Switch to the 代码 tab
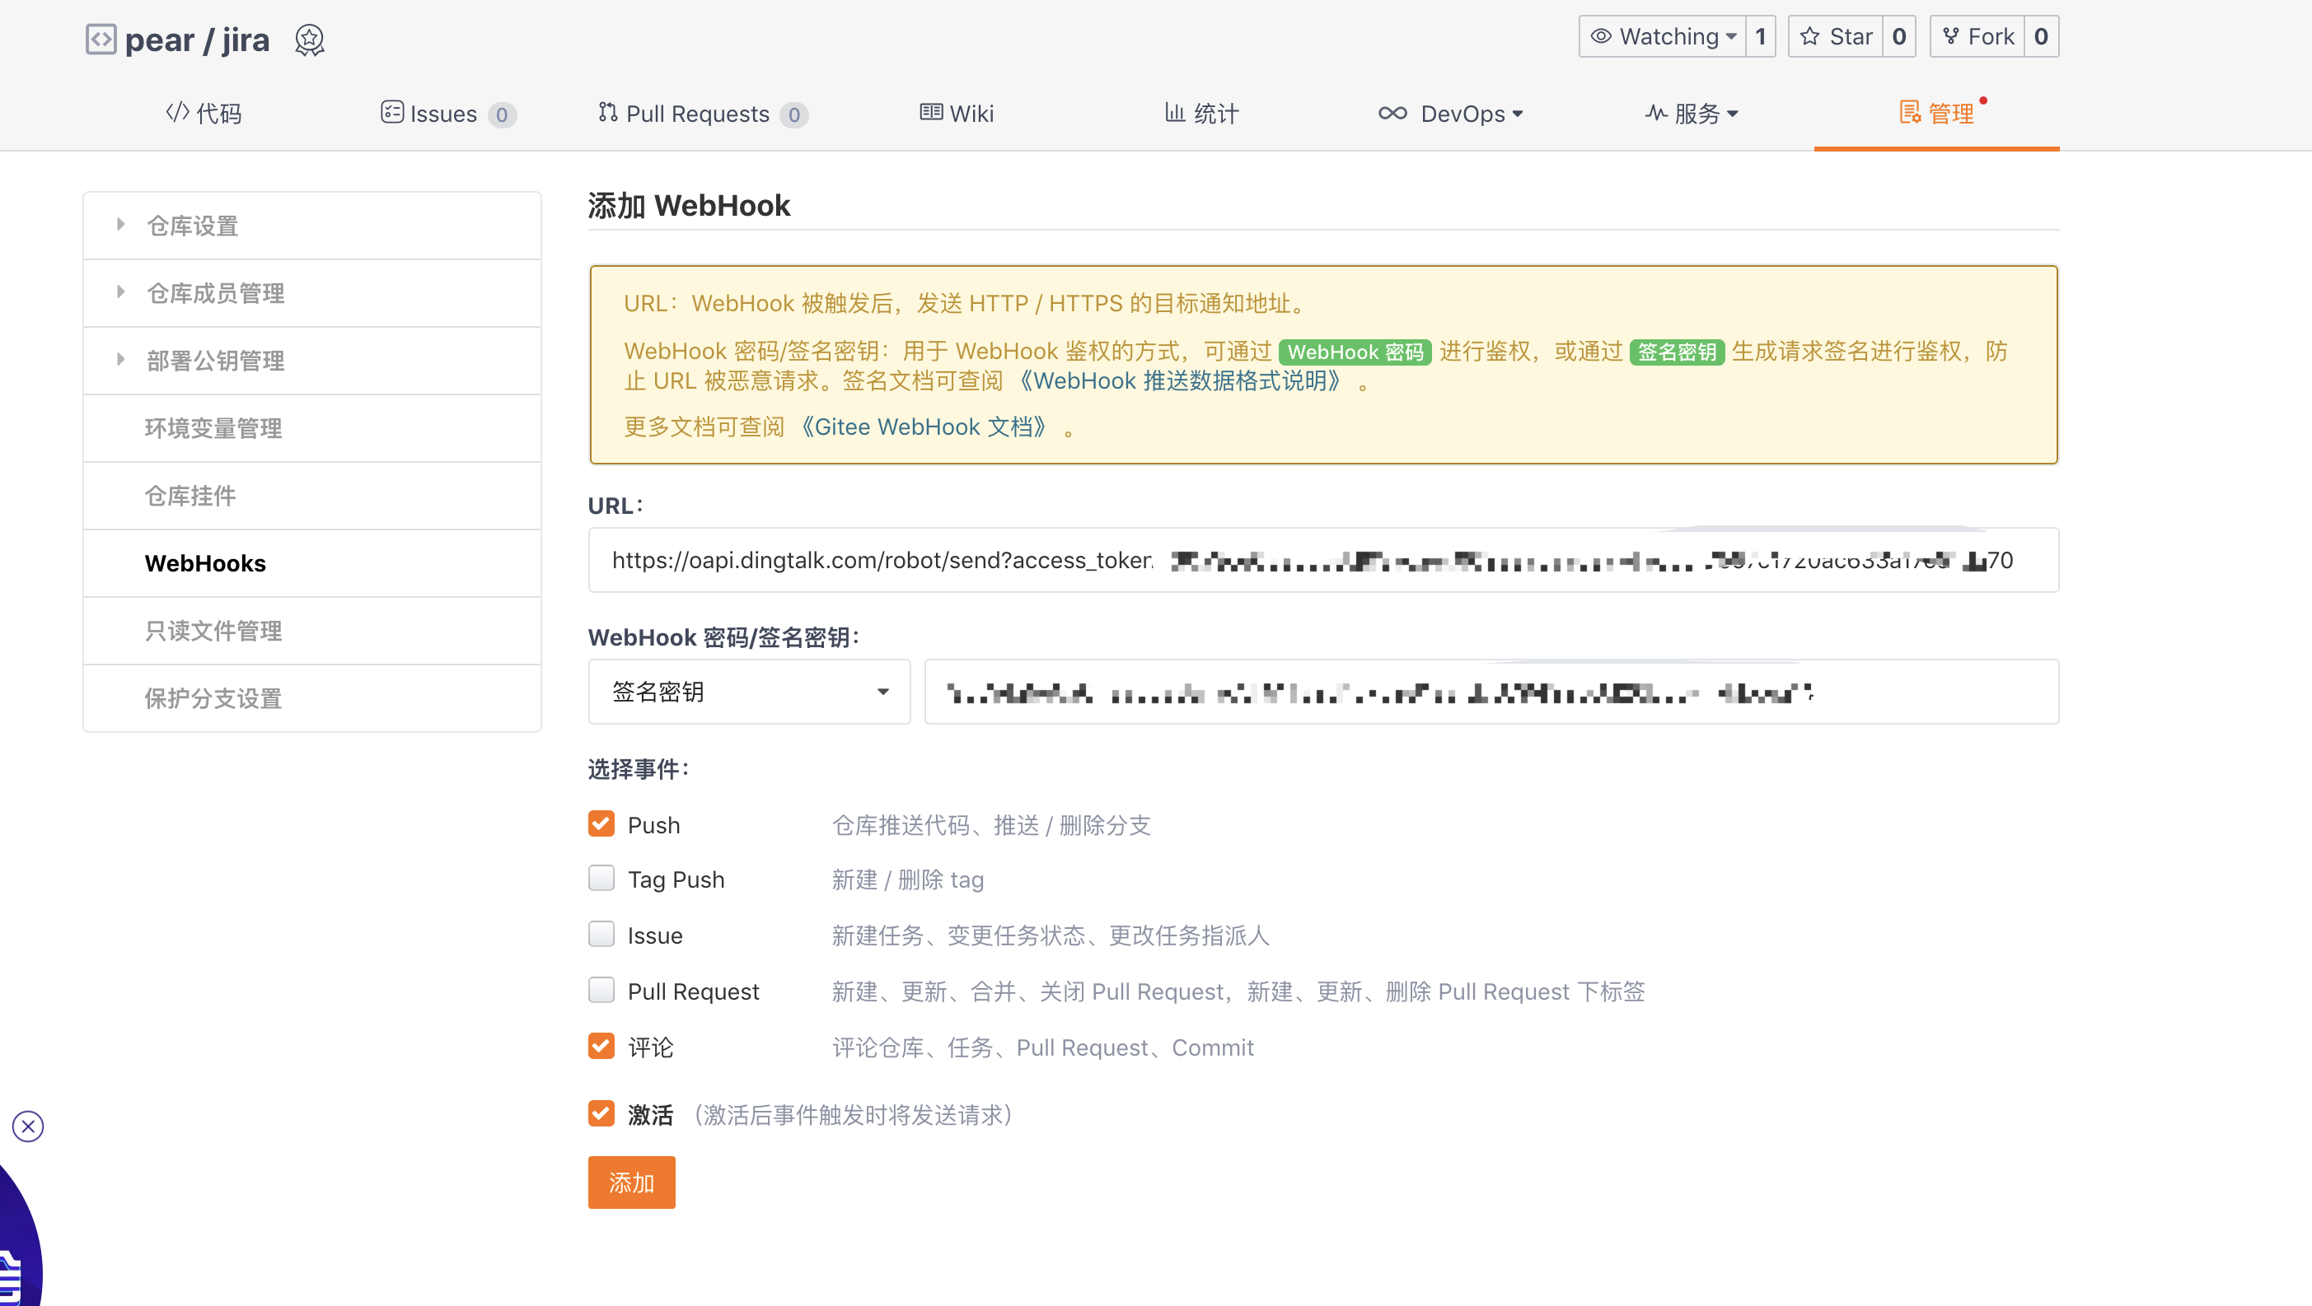 pyautogui.click(x=204, y=114)
